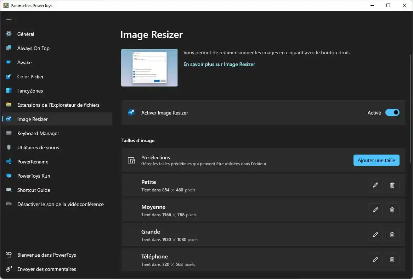Click the Image Resizer page title
This screenshot has height=279, width=413.
(x=152, y=34)
